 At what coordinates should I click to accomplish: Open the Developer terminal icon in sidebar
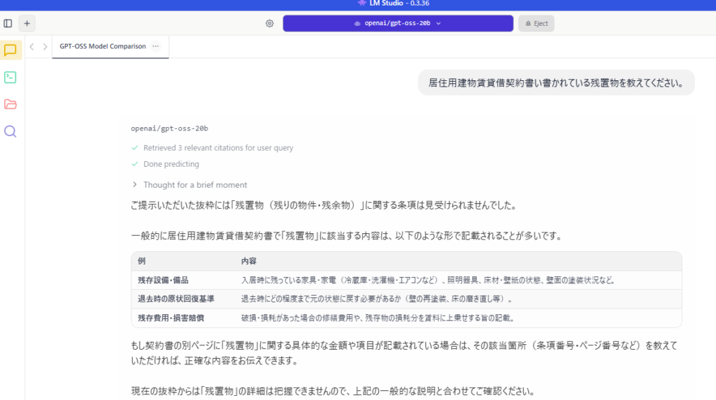click(10, 77)
